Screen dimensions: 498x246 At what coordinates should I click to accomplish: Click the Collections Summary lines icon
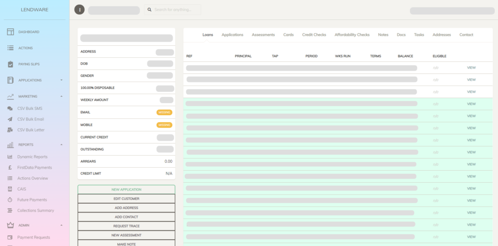tap(10, 211)
